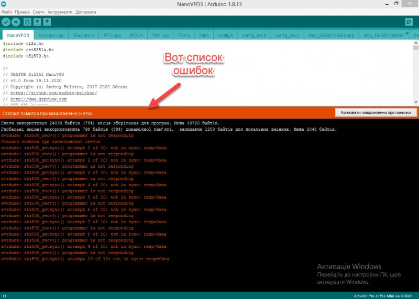
Task: Select the config_hw.h tab
Action: pos(253,36)
